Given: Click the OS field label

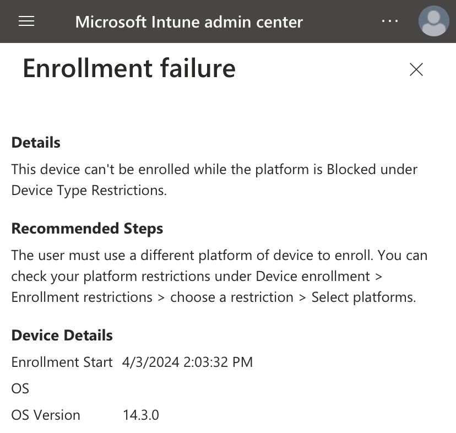Looking at the screenshot, I should click(x=20, y=389).
